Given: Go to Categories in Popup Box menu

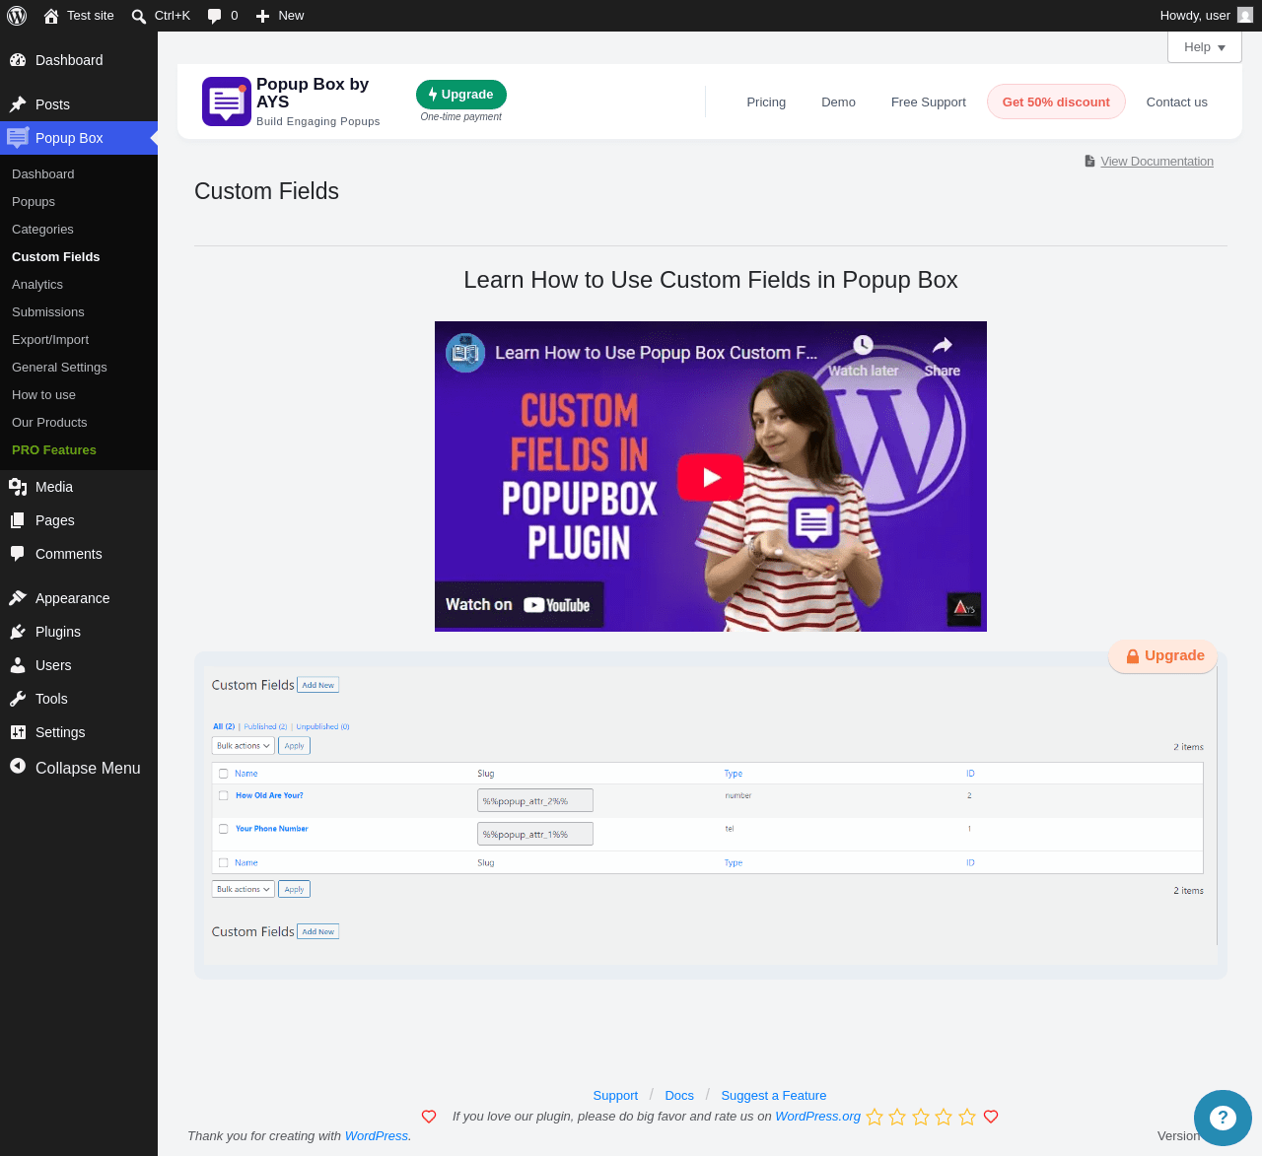Looking at the screenshot, I should pyautogui.click(x=42, y=230).
